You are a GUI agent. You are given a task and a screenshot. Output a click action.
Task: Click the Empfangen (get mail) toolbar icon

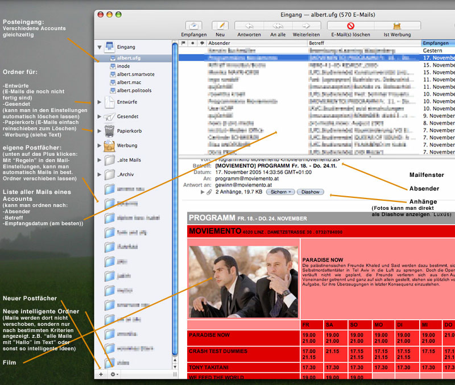193,26
